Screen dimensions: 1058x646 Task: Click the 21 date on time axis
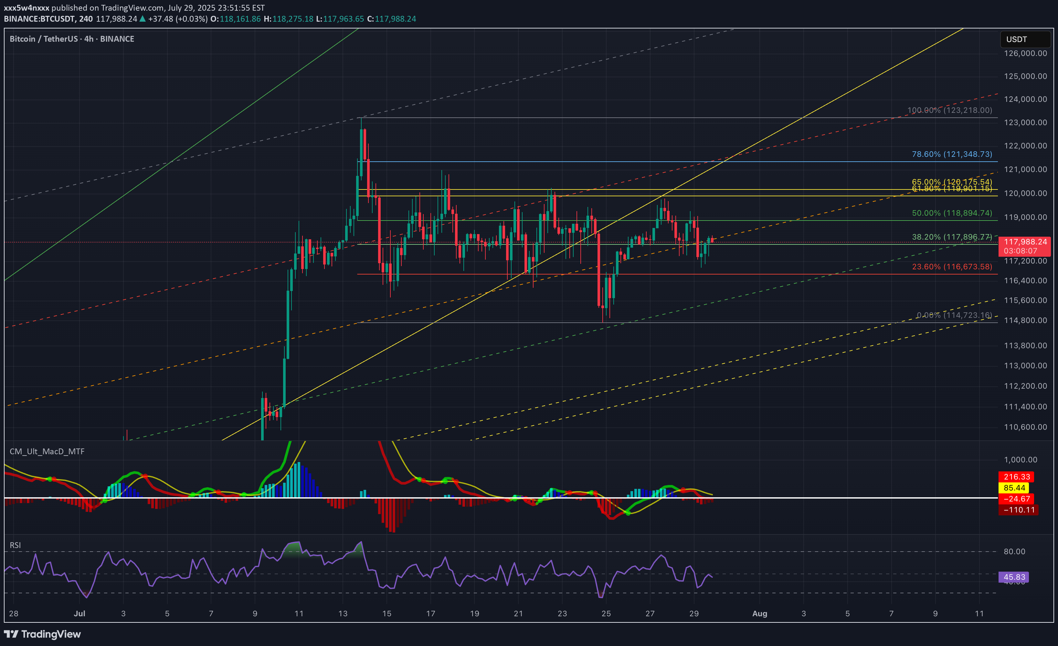click(x=518, y=613)
